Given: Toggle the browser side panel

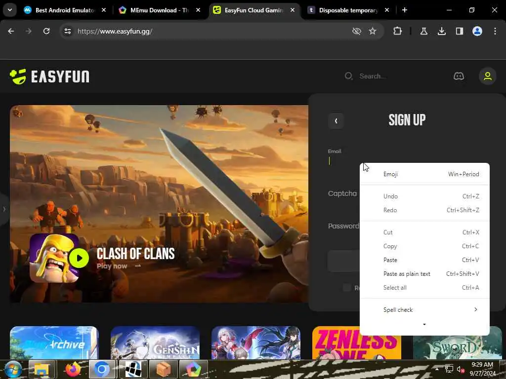Looking at the screenshot, I should (x=460, y=31).
